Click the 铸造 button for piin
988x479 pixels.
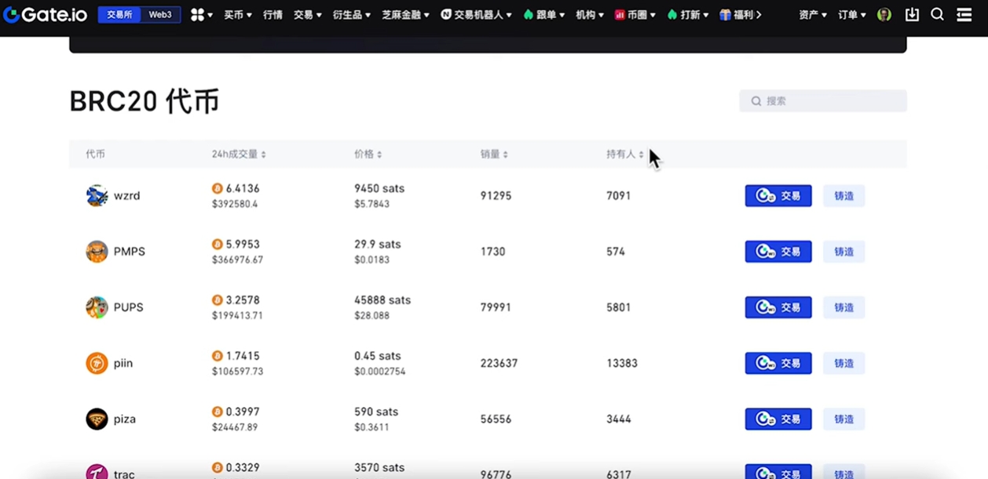(x=843, y=364)
